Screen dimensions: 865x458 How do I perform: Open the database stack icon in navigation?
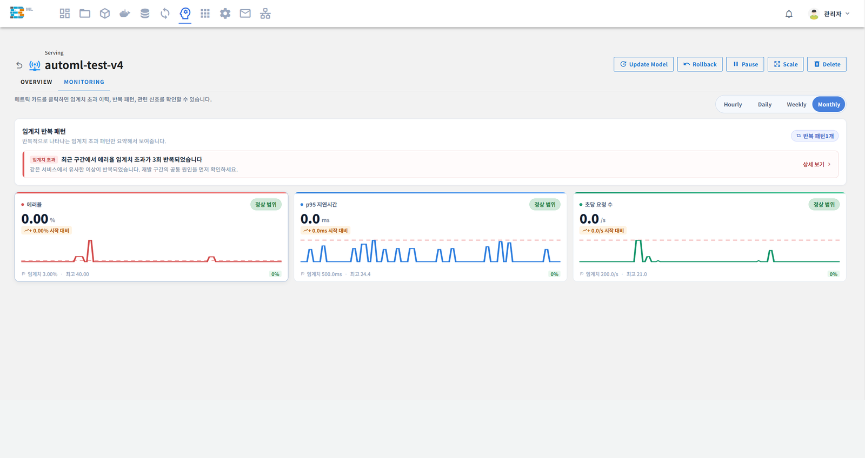145,14
